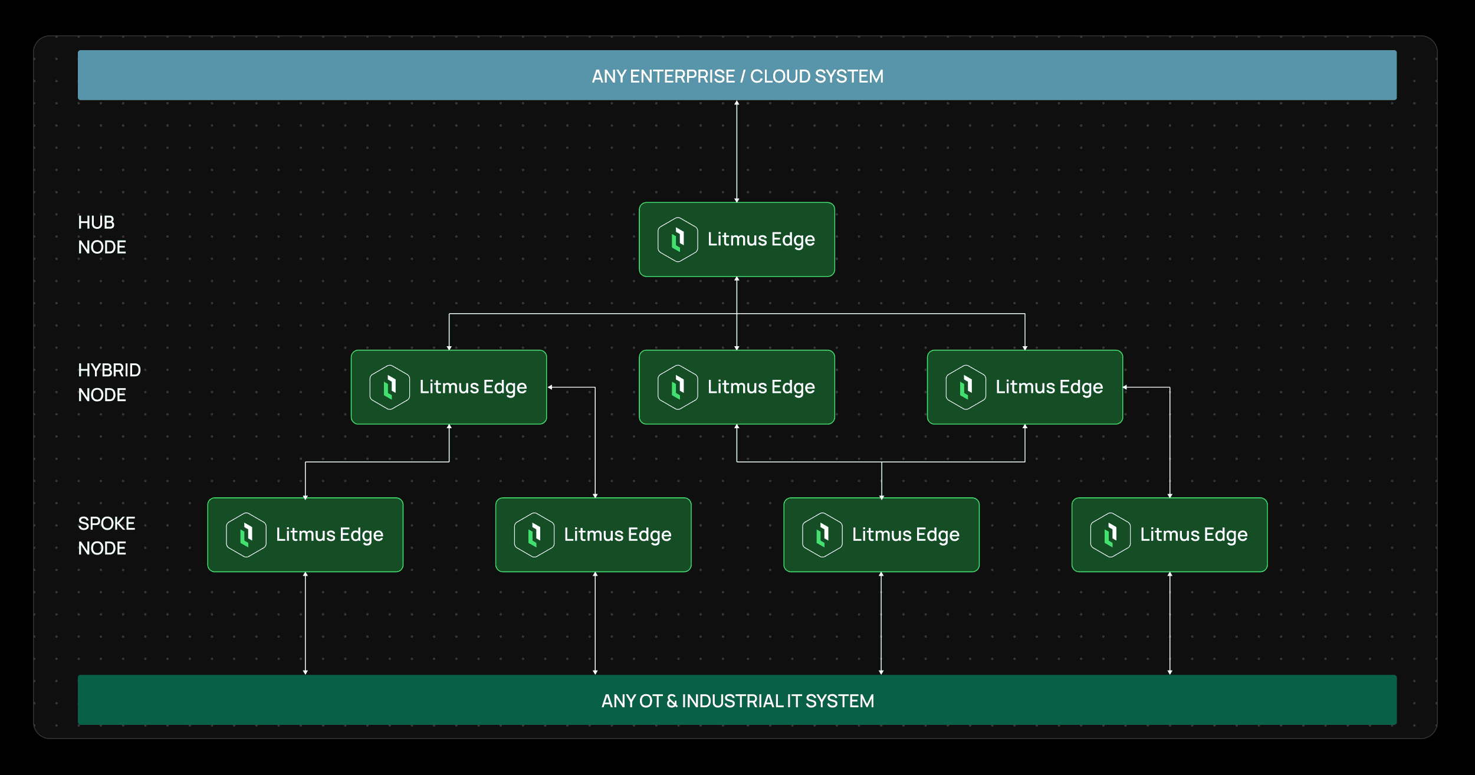Image resolution: width=1475 pixels, height=775 pixels.
Task: Click 'Litmus Edge' text in rightmost hybrid node
Action: 1049,387
